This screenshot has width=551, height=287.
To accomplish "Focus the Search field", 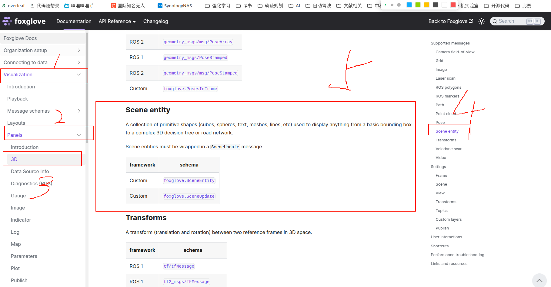I will 517,21.
